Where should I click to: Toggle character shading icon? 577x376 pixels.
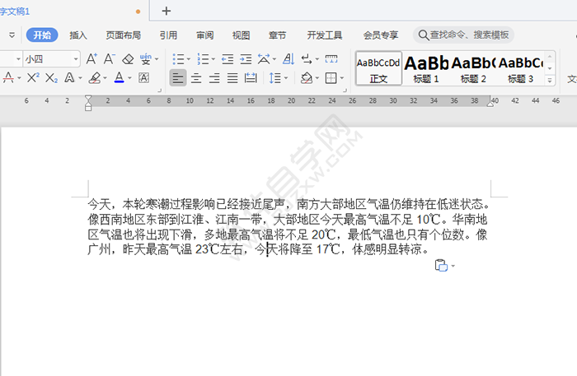pos(144,78)
